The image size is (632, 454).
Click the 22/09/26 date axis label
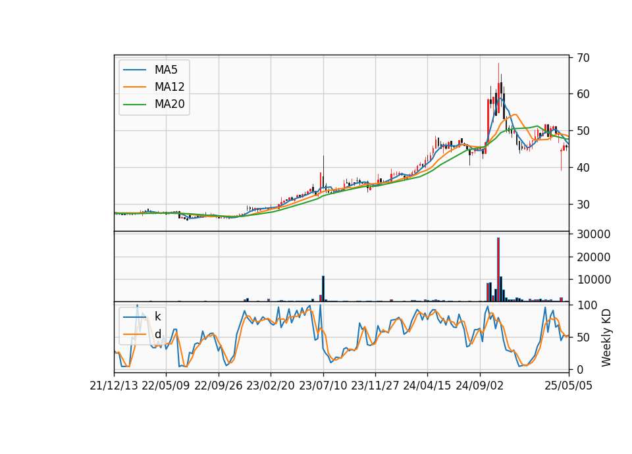[x=218, y=386]
